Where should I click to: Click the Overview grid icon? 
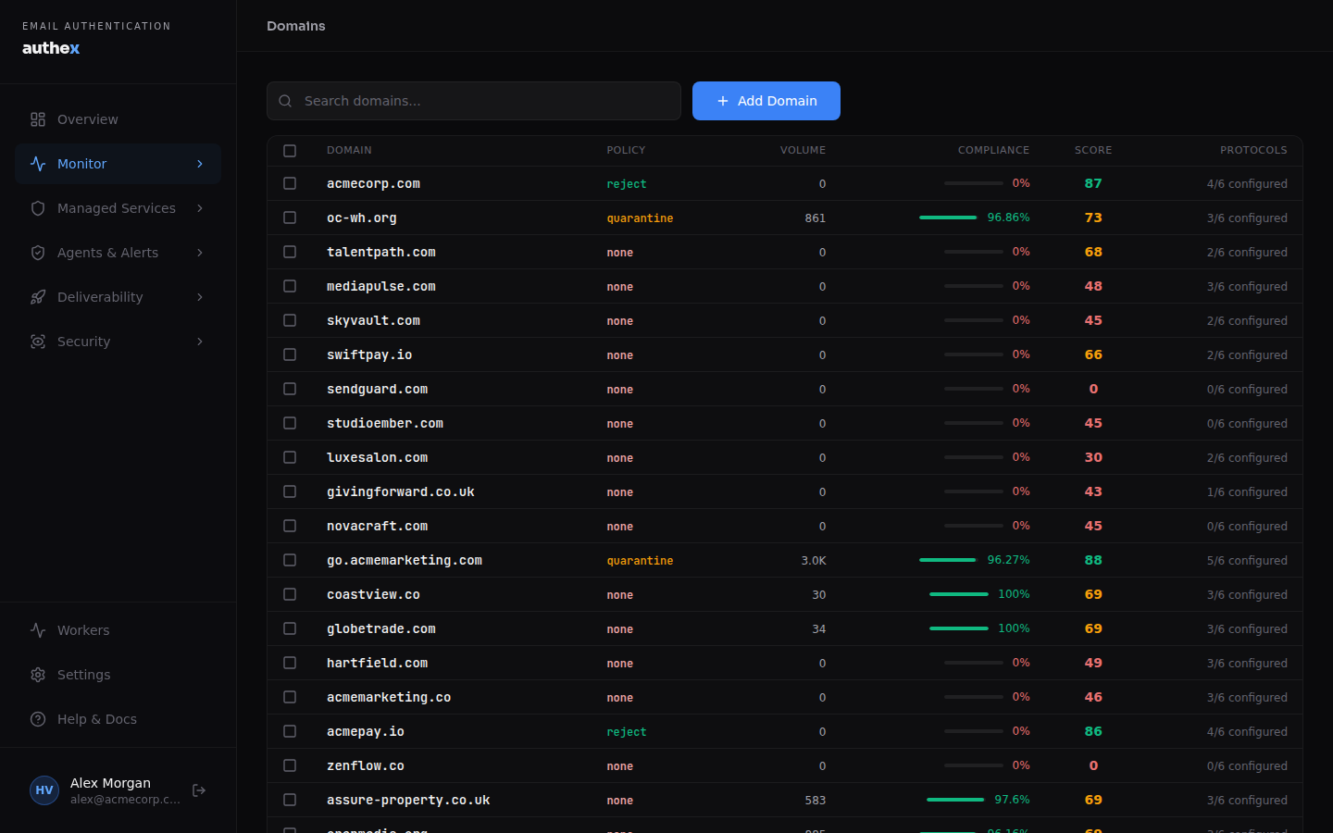point(38,119)
